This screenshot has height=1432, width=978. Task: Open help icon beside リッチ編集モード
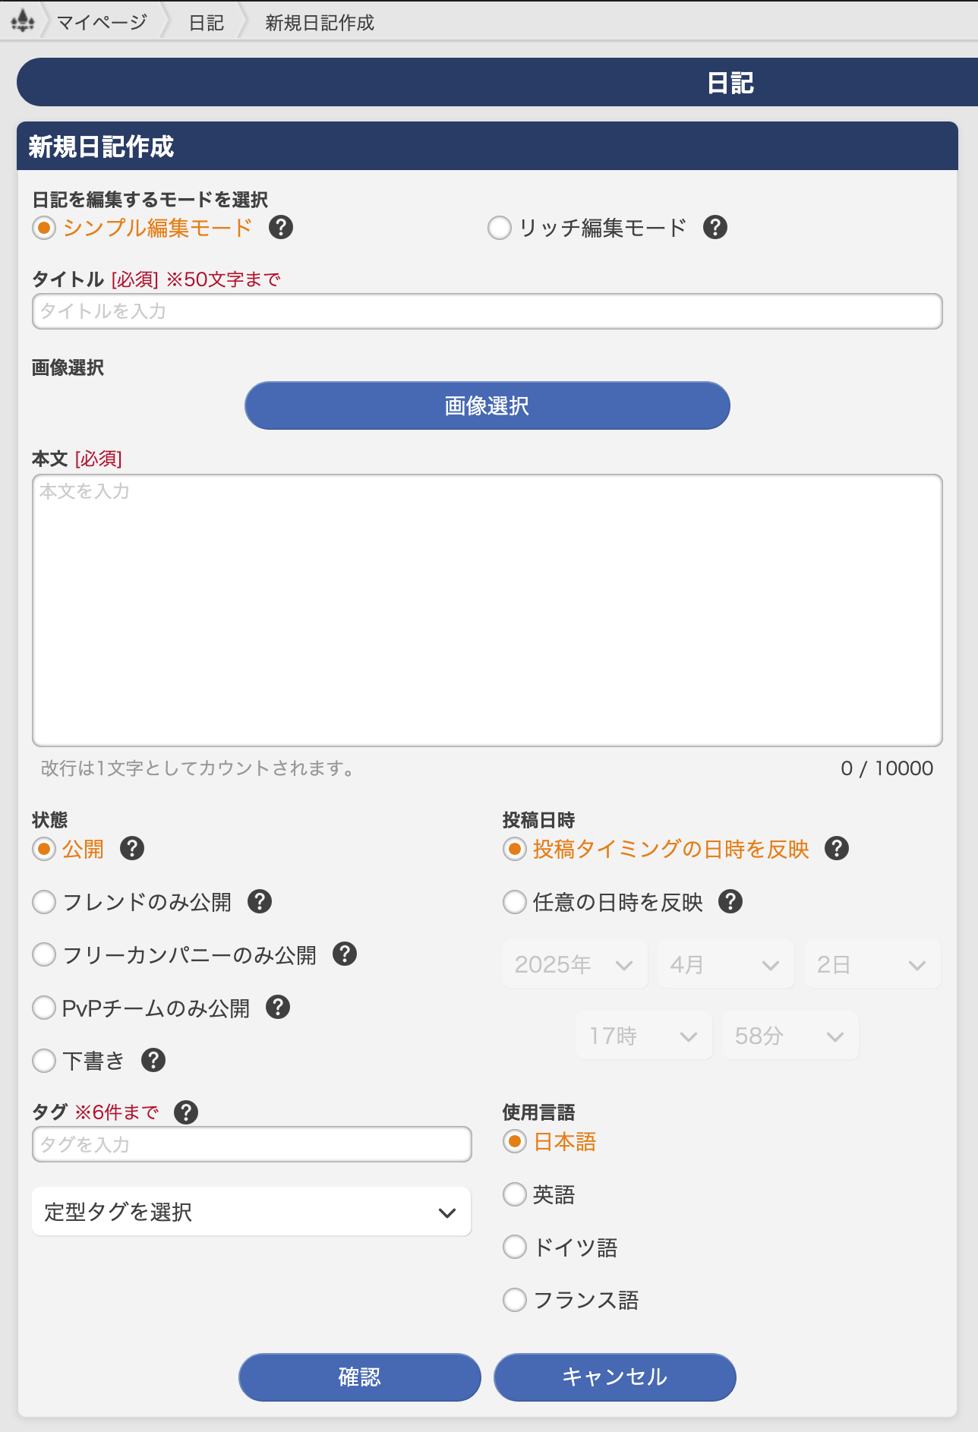tap(715, 227)
